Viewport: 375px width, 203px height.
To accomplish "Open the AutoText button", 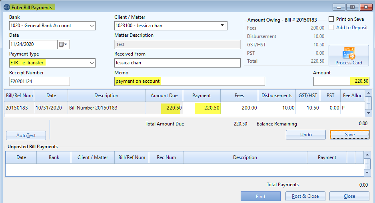I will pos(26,135).
